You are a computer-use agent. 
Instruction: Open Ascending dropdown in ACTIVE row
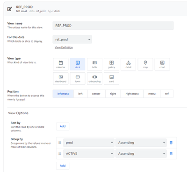pos(141,154)
